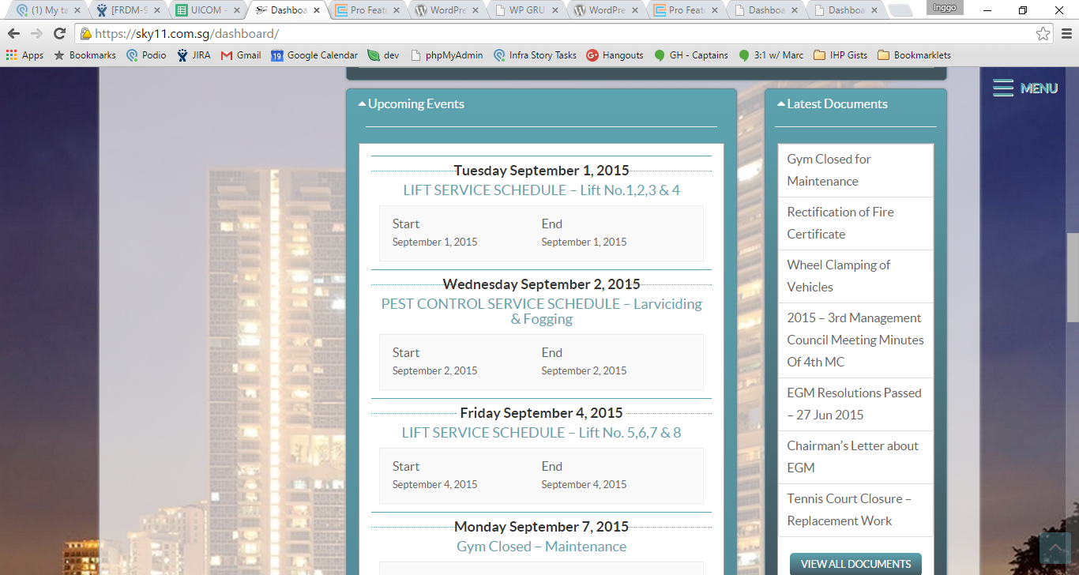Open 3rd Management Council Meeting Minutes
Screen dimensions: 1079x575
[x=855, y=340]
